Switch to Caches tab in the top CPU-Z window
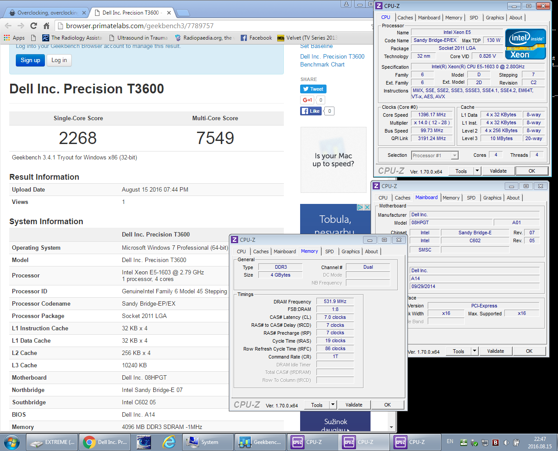The width and height of the screenshot is (558, 451). point(405,18)
